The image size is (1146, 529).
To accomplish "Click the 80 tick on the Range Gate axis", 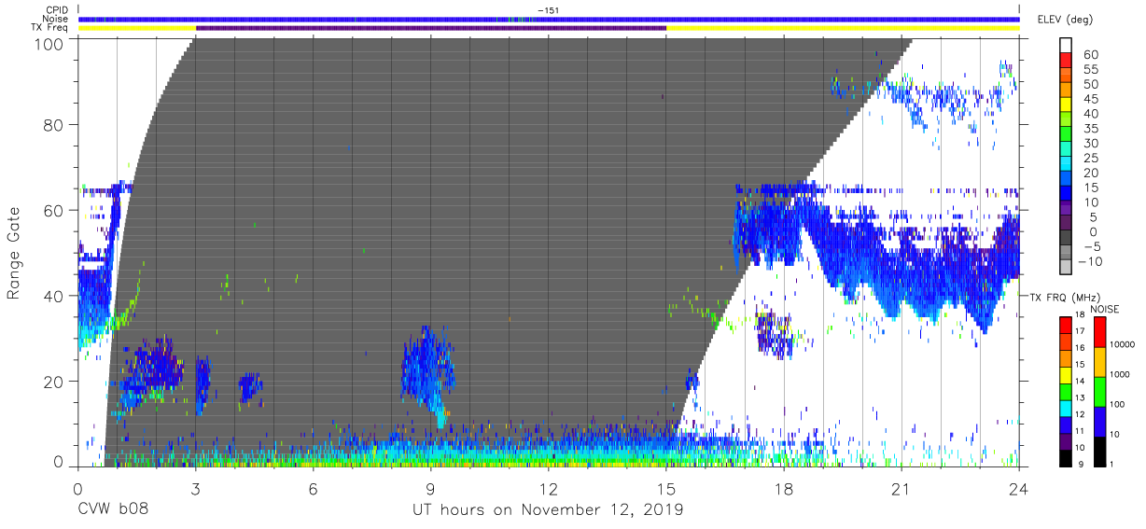I will 53,125.
